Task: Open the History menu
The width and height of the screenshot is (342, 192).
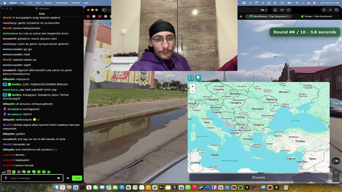Action: click(x=48, y=3)
